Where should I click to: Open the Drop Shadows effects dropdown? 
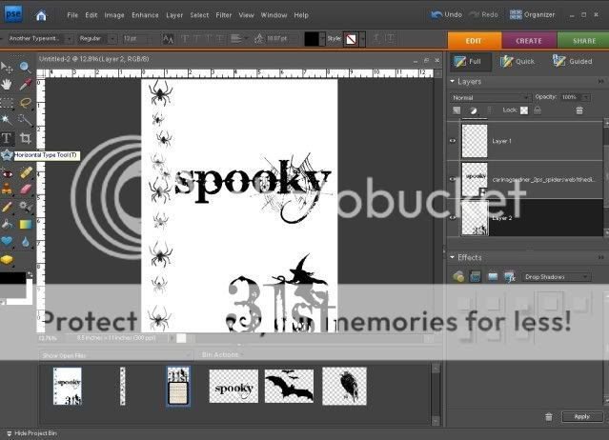[x=557, y=276]
